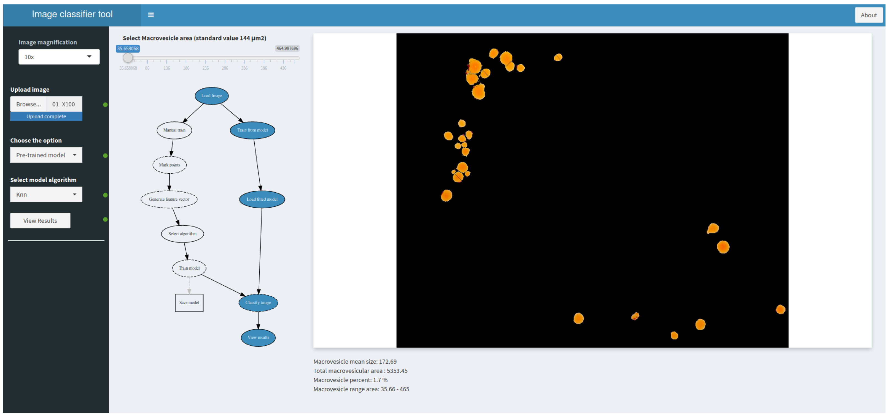Screen dimensions: 891x418
Task: Select the Load fitted model node
Action: tap(262, 199)
